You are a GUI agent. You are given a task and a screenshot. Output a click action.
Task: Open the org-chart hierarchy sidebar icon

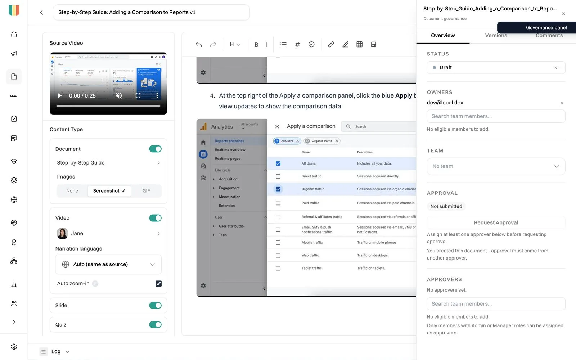click(x=14, y=261)
